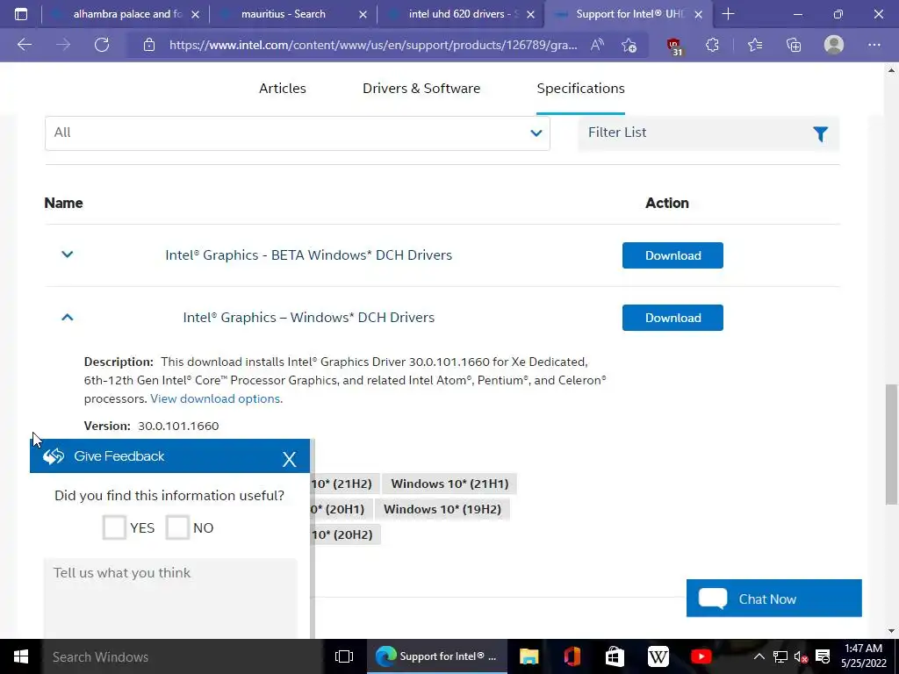
Task: Open the Action Center notifications icon
Action: click(823, 656)
